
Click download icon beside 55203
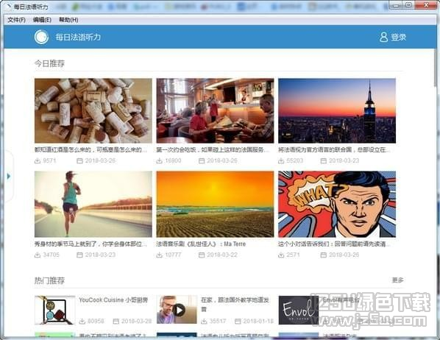coord(281,161)
